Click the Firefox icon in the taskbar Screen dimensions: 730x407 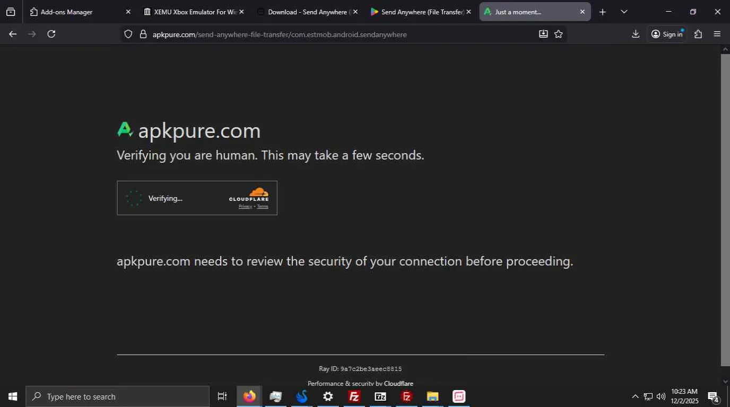pos(249,396)
